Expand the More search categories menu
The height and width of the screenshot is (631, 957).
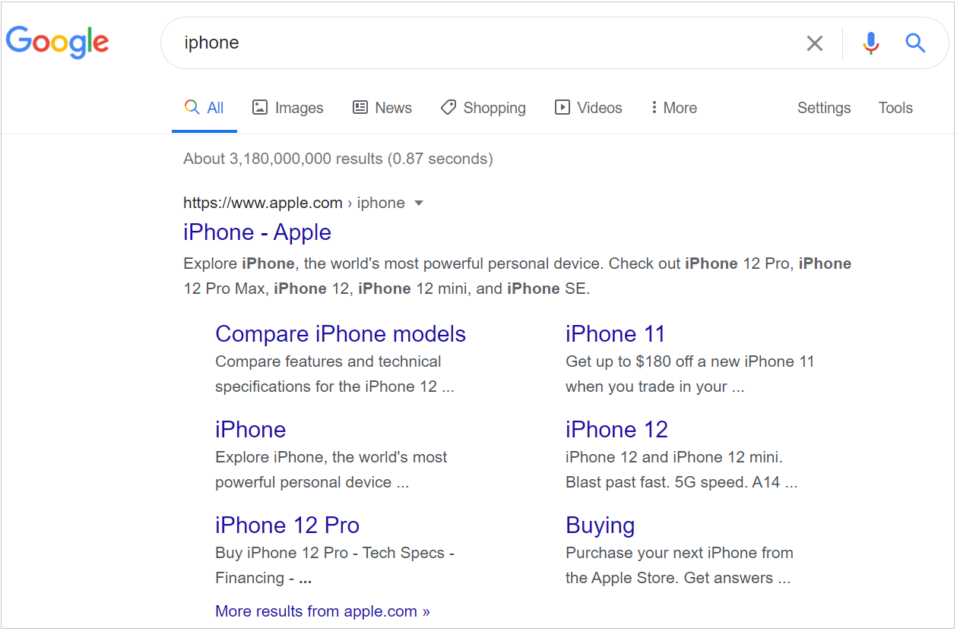click(x=674, y=108)
